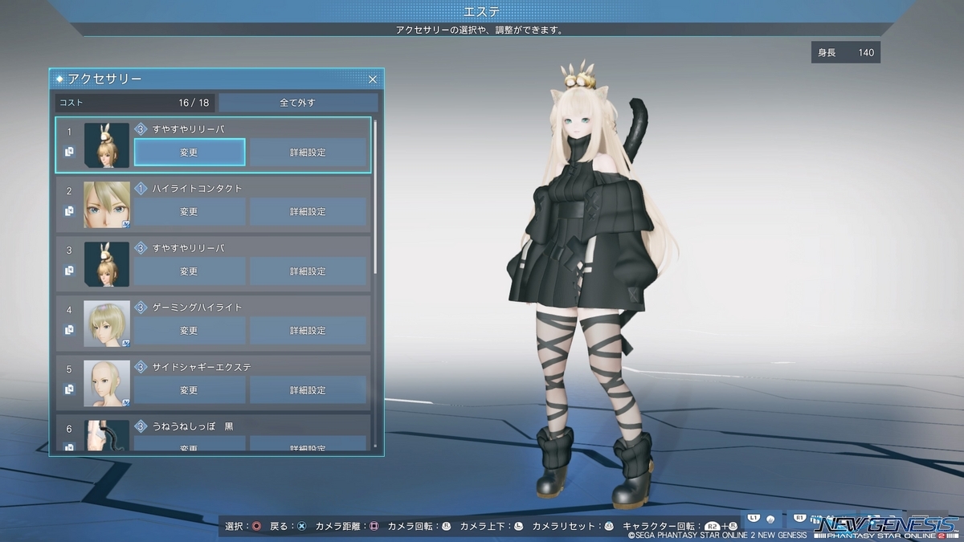Click the cost 3 diamond badge in slot 3
The width and height of the screenshot is (964, 542).
click(141, 247)
